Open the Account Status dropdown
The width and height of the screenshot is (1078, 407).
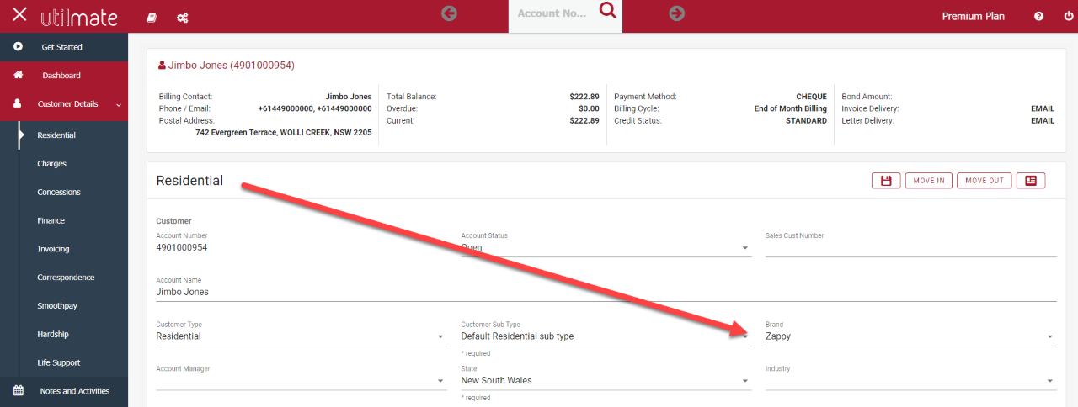coord(606,248)
